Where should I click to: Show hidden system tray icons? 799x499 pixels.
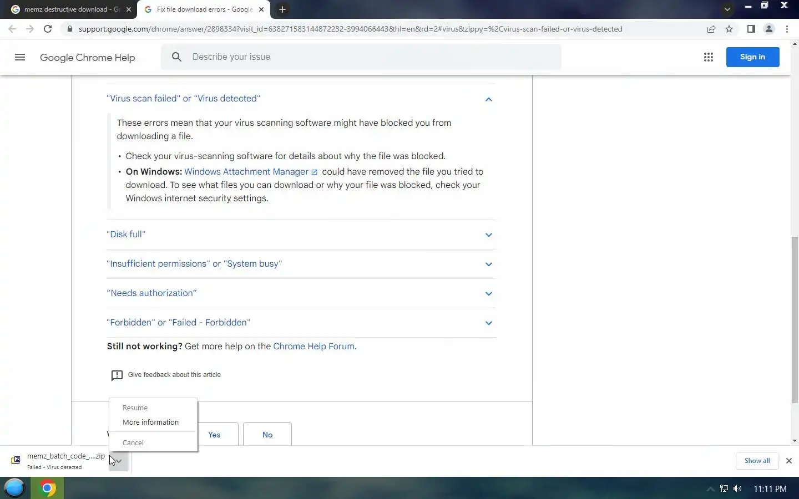710,488
